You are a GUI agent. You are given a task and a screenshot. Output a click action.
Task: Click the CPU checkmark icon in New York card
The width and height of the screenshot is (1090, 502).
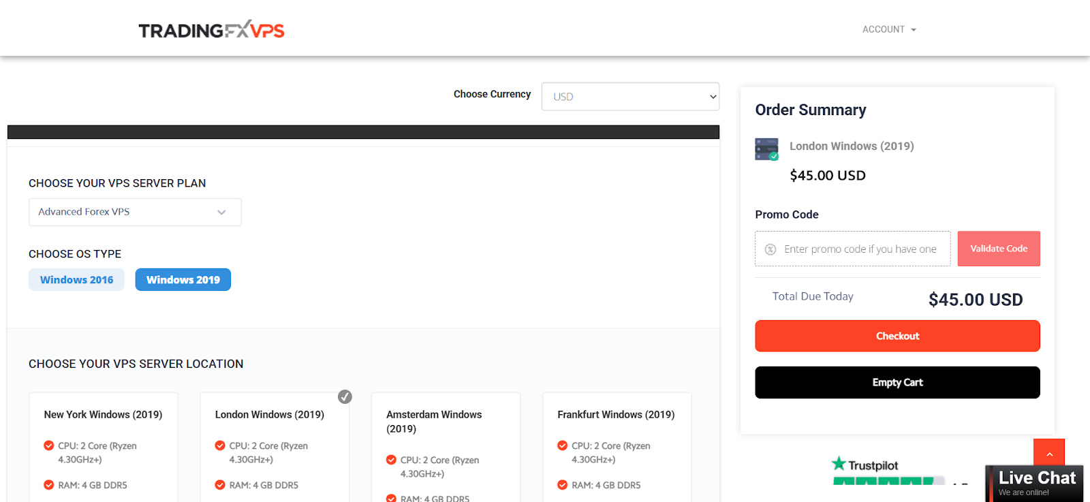coord(49,445)
